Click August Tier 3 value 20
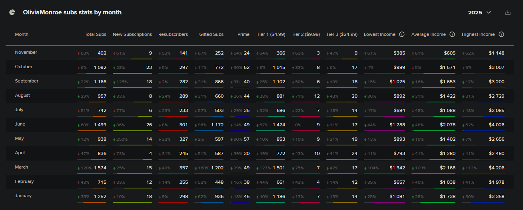The width and height of the screenshot is (523, 210). (355, 96)
